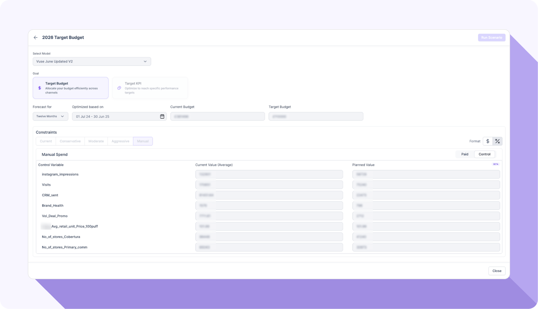Click Planned Value field for No_of_stores_Cobertura

coord(426,237)
